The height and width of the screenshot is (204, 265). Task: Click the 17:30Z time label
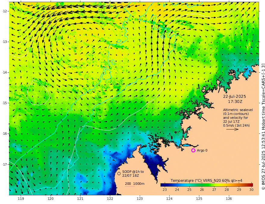click(x=235, y=102)
